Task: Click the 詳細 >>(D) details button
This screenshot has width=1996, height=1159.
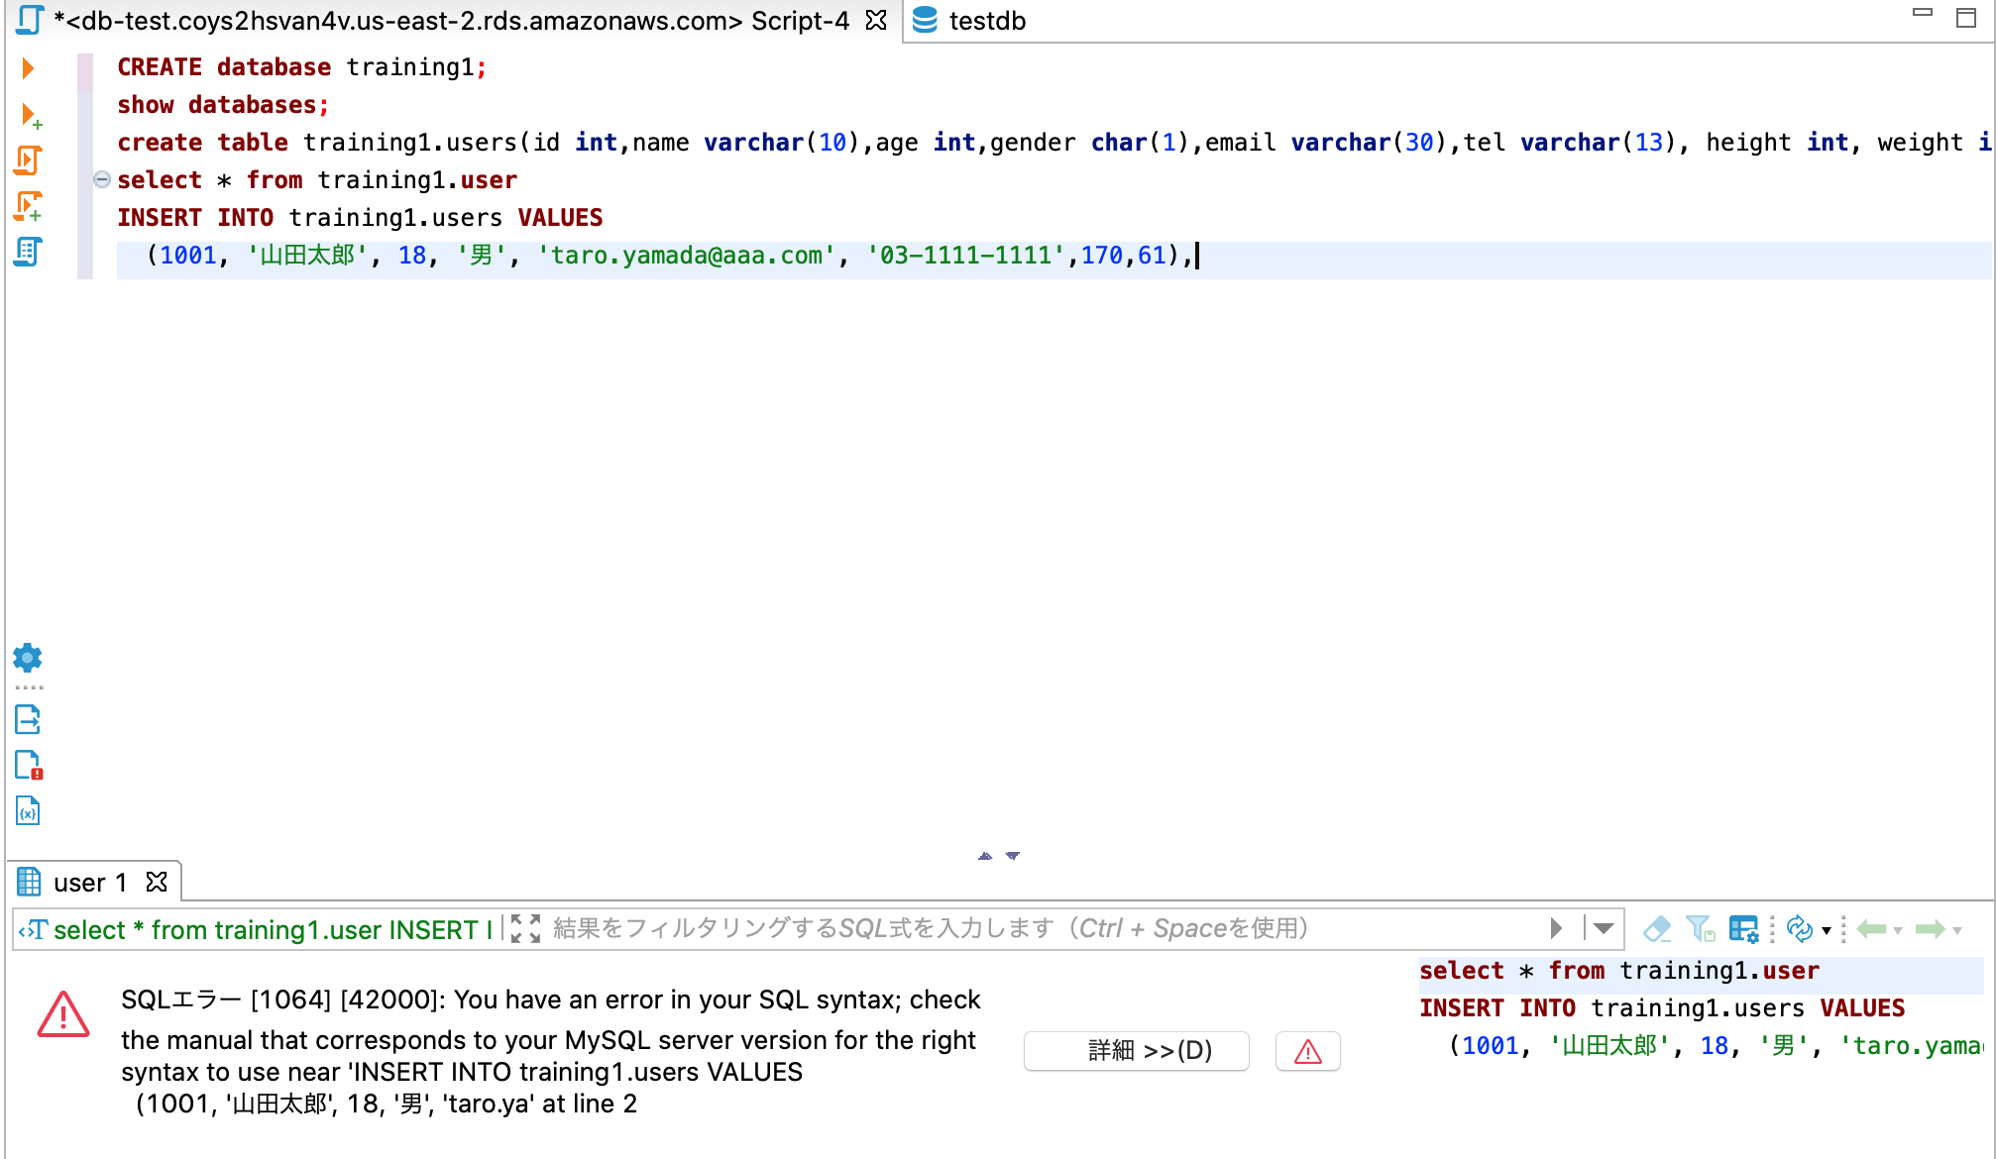Action: tap(1136, 1050)
